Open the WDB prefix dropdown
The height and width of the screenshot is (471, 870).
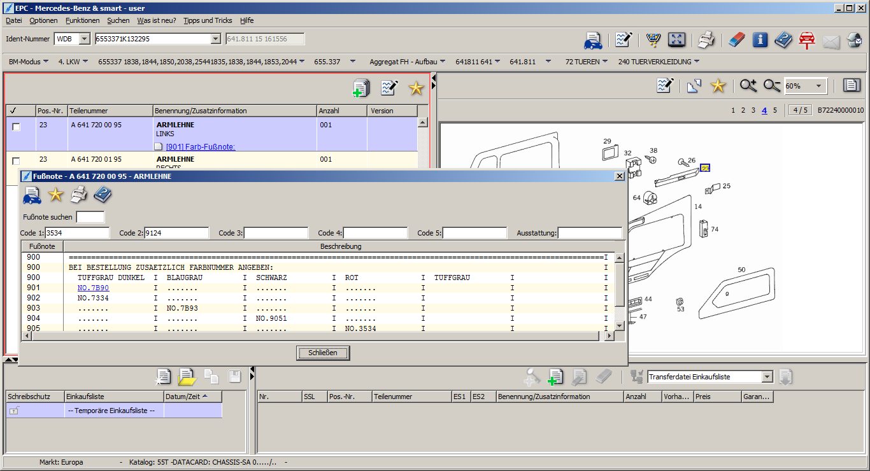[84, 39]
